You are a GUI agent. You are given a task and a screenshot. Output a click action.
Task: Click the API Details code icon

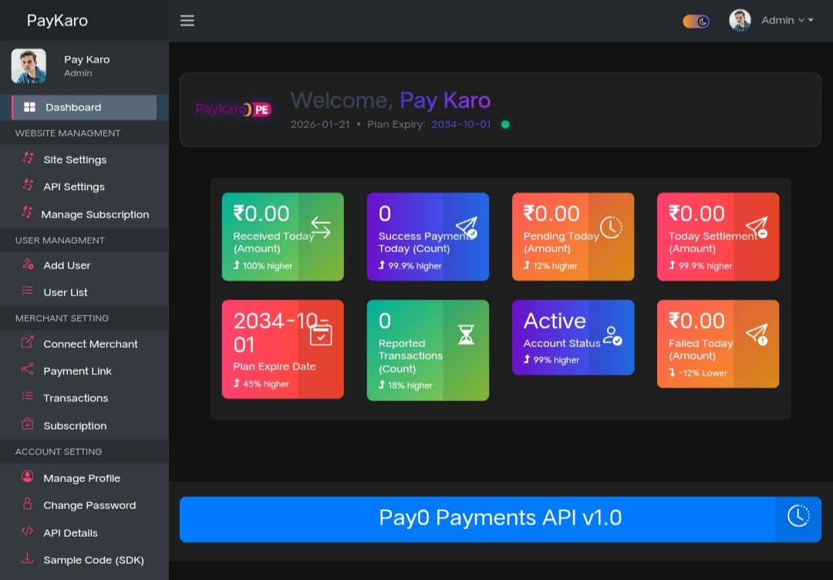(28, 532)
